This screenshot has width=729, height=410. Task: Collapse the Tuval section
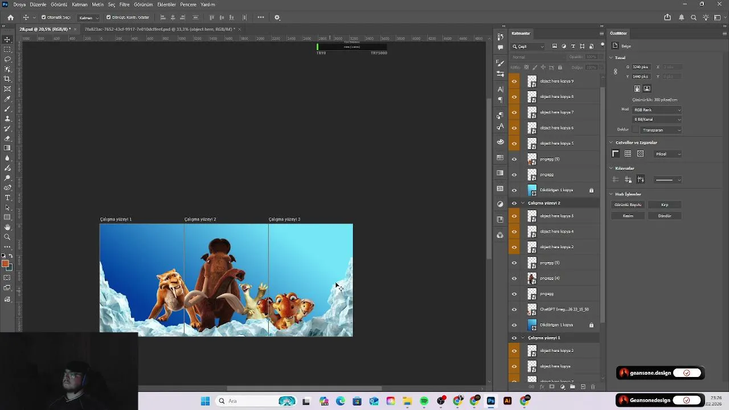point(611,58)
